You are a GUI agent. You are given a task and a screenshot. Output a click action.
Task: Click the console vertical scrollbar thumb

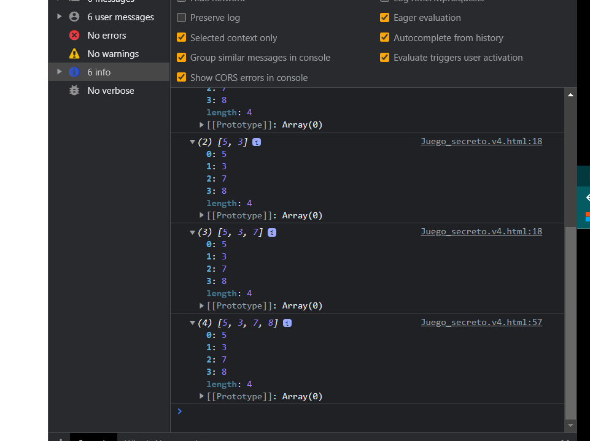570,323
